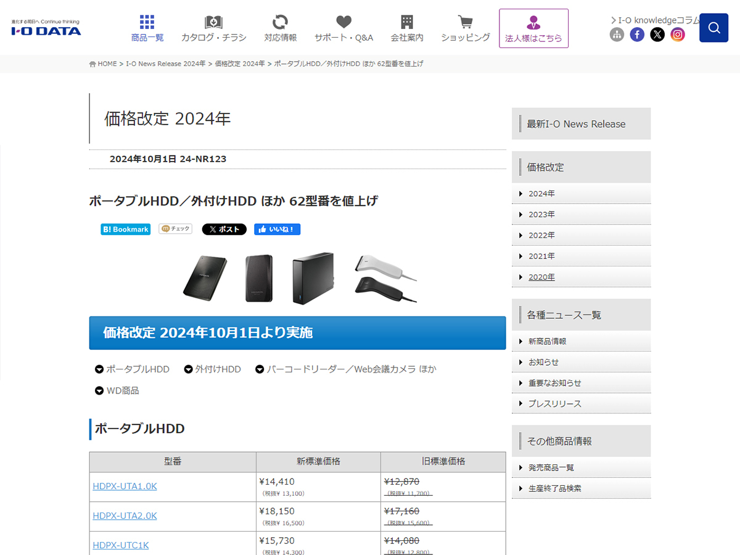Jump to ポータブルHDD section anchor

132,369
